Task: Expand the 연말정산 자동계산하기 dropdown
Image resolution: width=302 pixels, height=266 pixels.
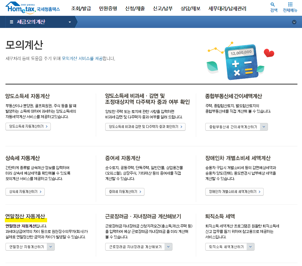Action: [x=50, y=247]
